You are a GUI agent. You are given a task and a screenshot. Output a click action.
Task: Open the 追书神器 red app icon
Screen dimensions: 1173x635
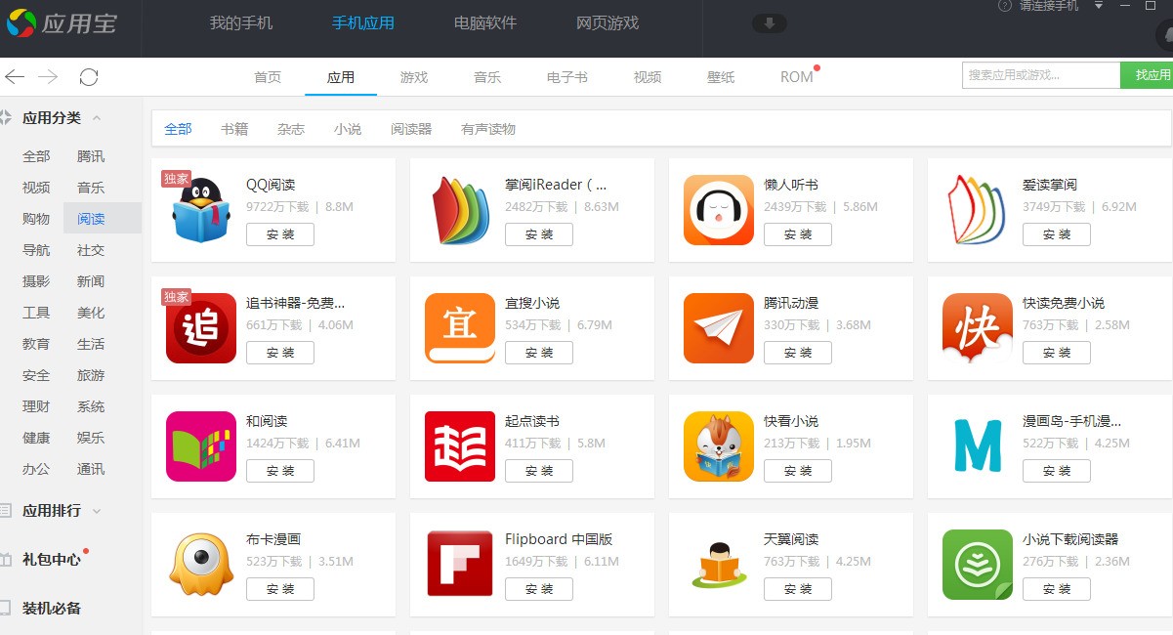[201, 328]
